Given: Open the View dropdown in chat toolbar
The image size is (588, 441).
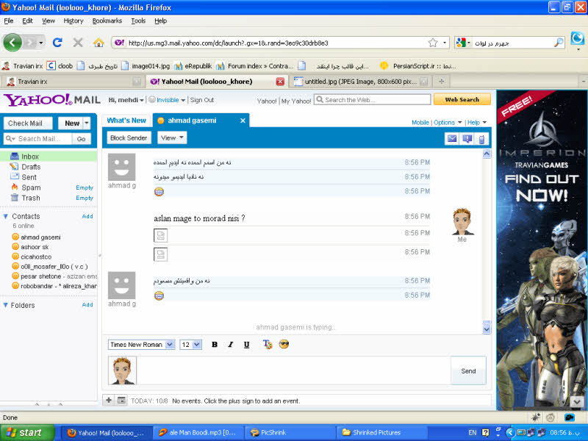Looking at the screenshot, I should click(172, 137).
